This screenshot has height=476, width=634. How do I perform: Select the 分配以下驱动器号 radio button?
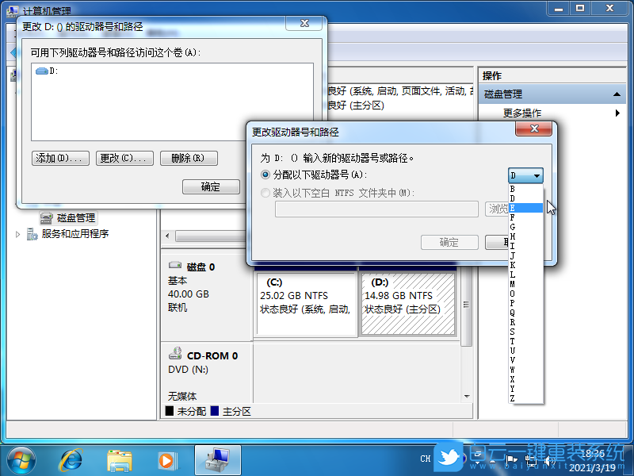click(265, 175)
